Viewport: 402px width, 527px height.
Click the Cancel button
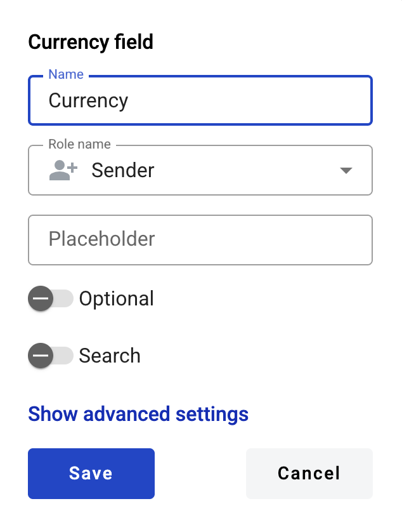[x=309, y=473]
